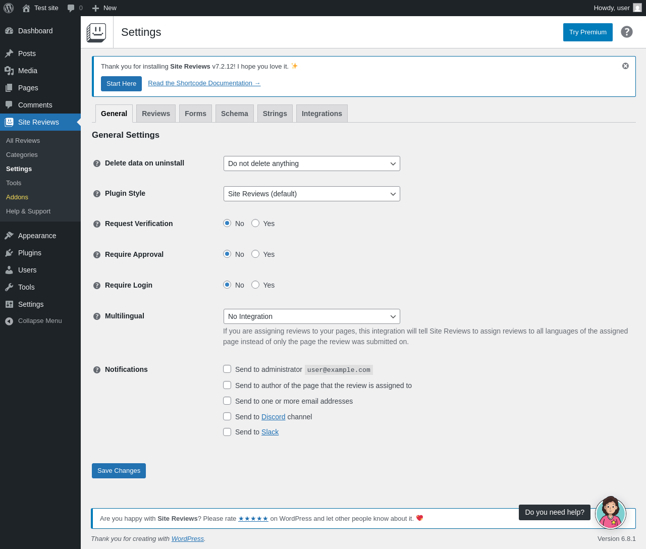Open the Plugin Style dropdown
Screen dimensions: 646x549
tap(312, 194)
